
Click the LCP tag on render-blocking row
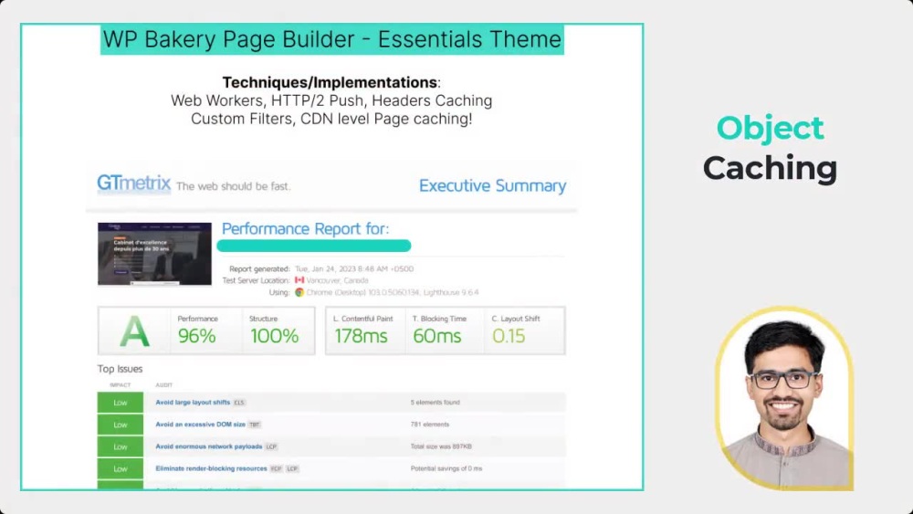[292, 468]
